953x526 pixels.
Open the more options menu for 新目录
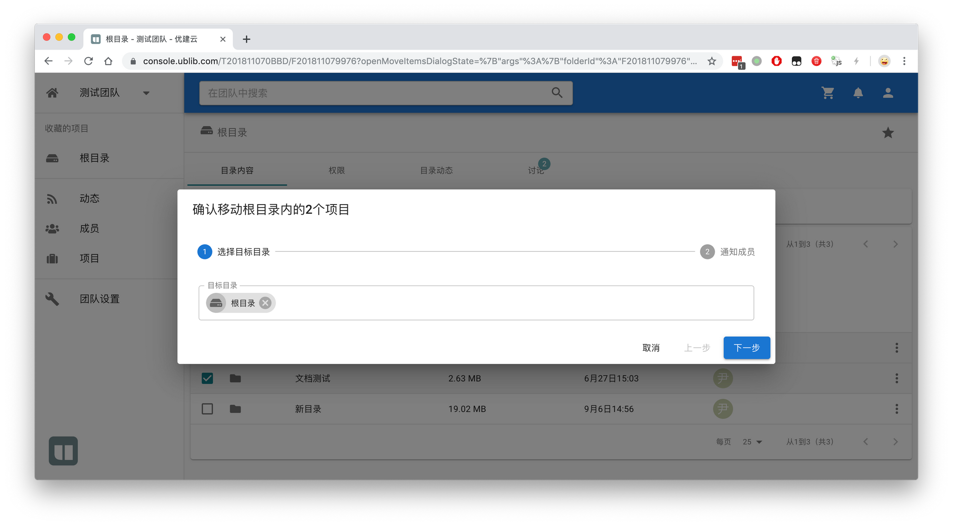point(896,409)
